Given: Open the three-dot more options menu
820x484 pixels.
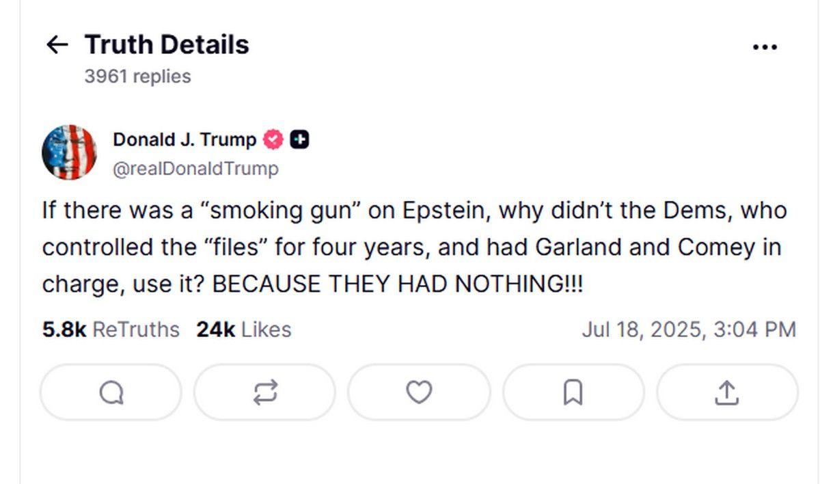Looking at the screenshot, I should click(x=764, y=47).
